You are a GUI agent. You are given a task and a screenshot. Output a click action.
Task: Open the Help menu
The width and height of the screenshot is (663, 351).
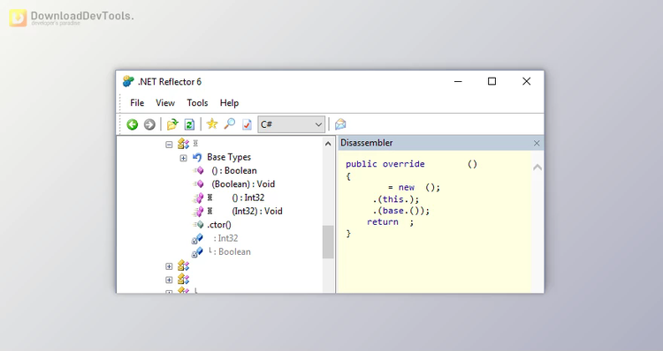tap(229, 103)
